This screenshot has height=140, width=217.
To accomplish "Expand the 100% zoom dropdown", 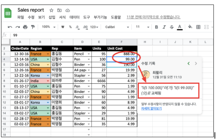I will point(49,27).
